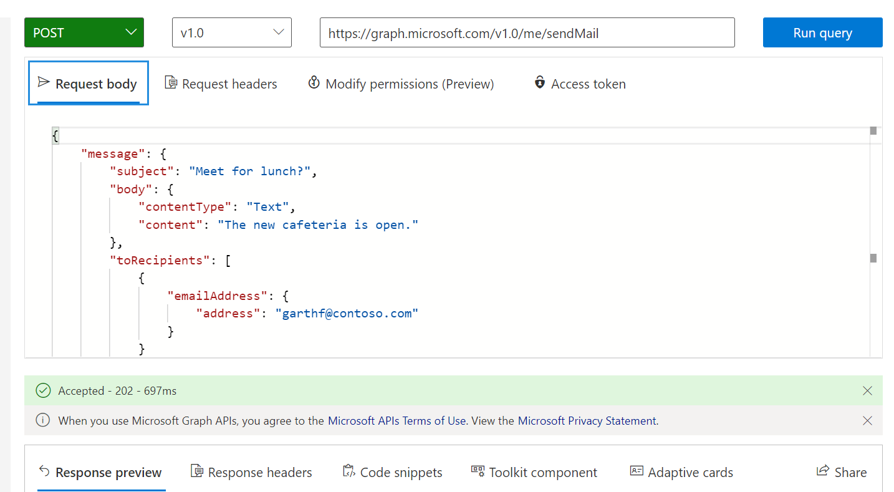Open the v1.0 API version dropdown
Image resolution: width=894 pixels, height=492 pixels.
[232, 32]
